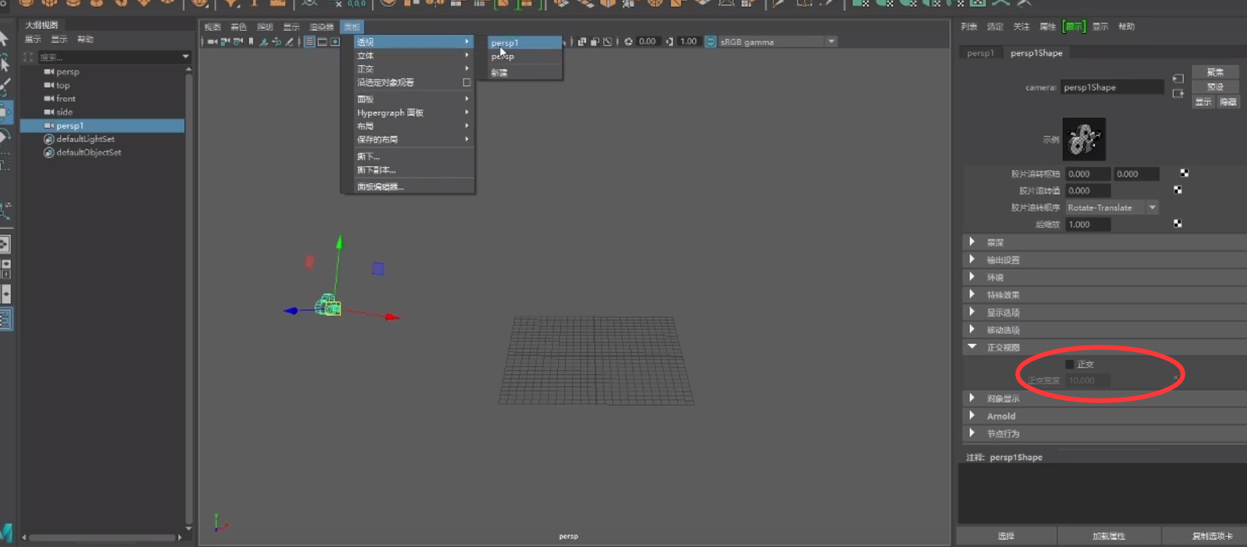Click the 预设 button
1247x547 pixels.
[x=1215, y=87]
